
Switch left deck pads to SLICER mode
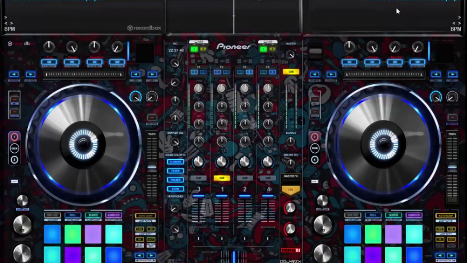tap(93, 215)
